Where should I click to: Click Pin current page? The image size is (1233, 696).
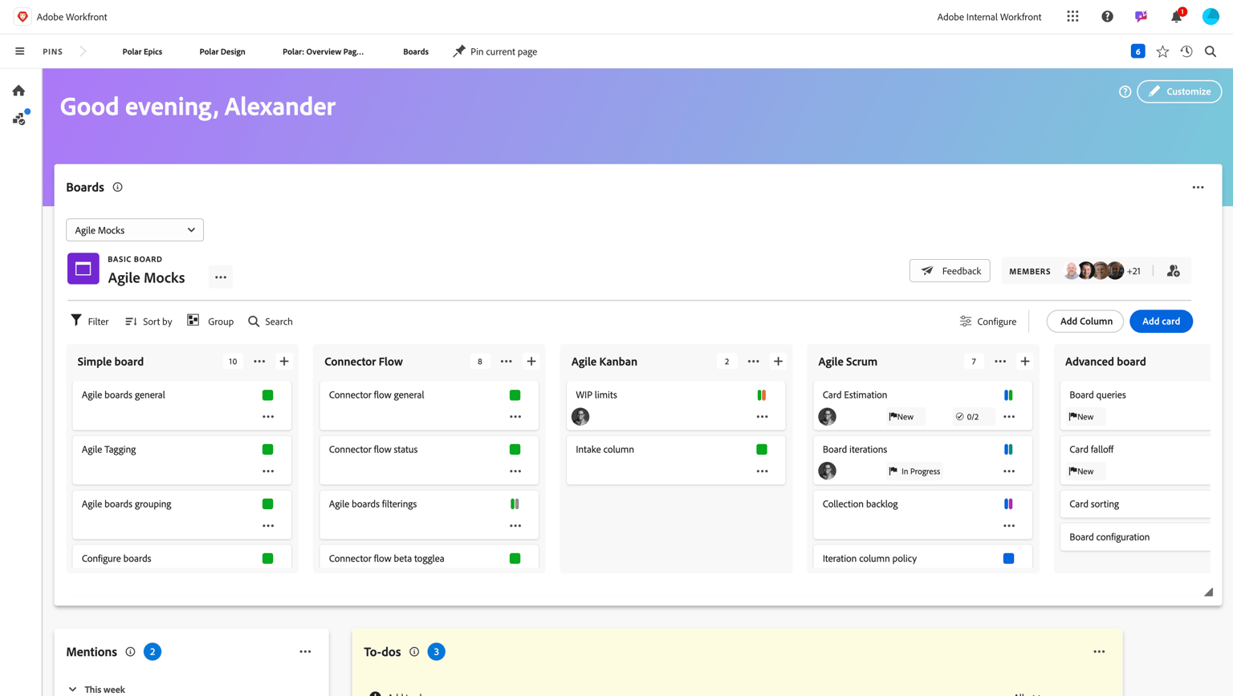[x=495, y=51]
